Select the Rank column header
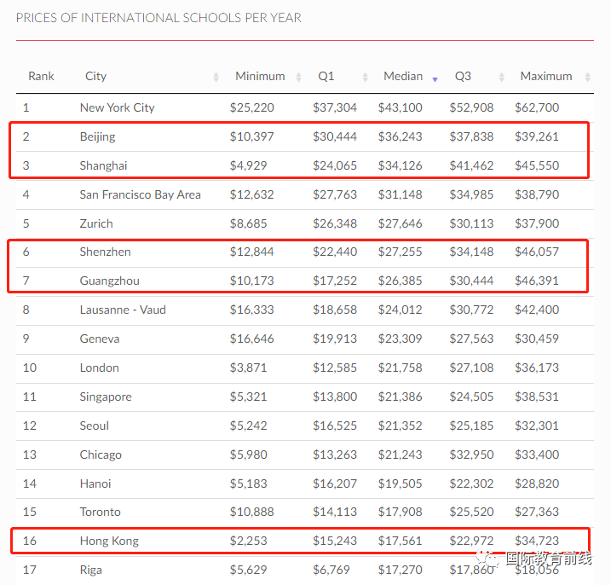Image resolution: width=611 pixels, height=585 pixels. pos(41,76)
